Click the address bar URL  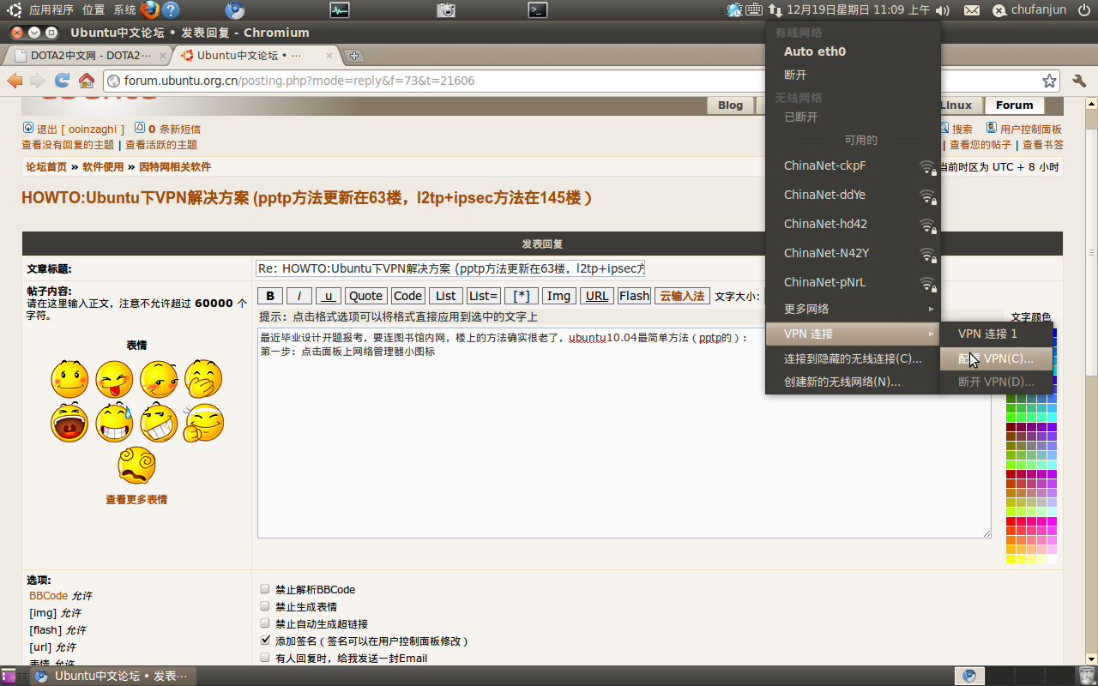pyautogui.click(x=299, y=81)
